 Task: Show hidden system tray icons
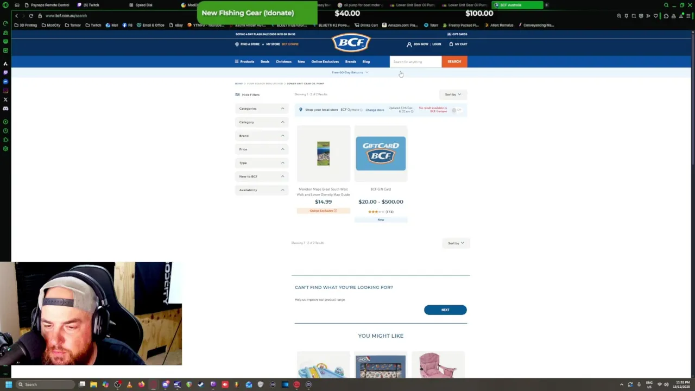pyautogui.click(x=622, y=384)
